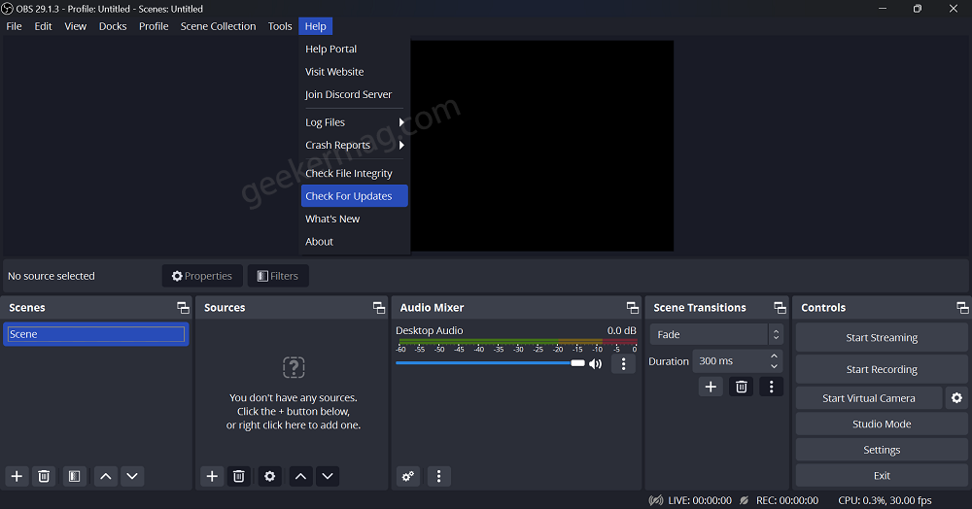The height and width of the screenshot is (509, 972).
Task: Close the Help menu
Action: point(316,26)
